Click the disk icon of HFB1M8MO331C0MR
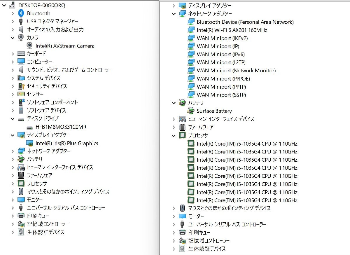350x255 pixels. pyautogui.click(x=29, y=127)
